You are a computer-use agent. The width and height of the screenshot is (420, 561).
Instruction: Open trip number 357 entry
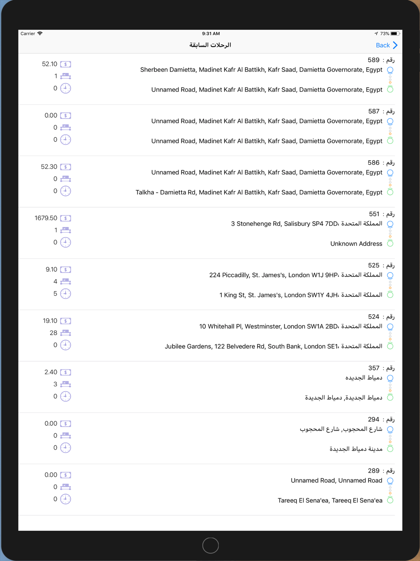click(210, 387)
